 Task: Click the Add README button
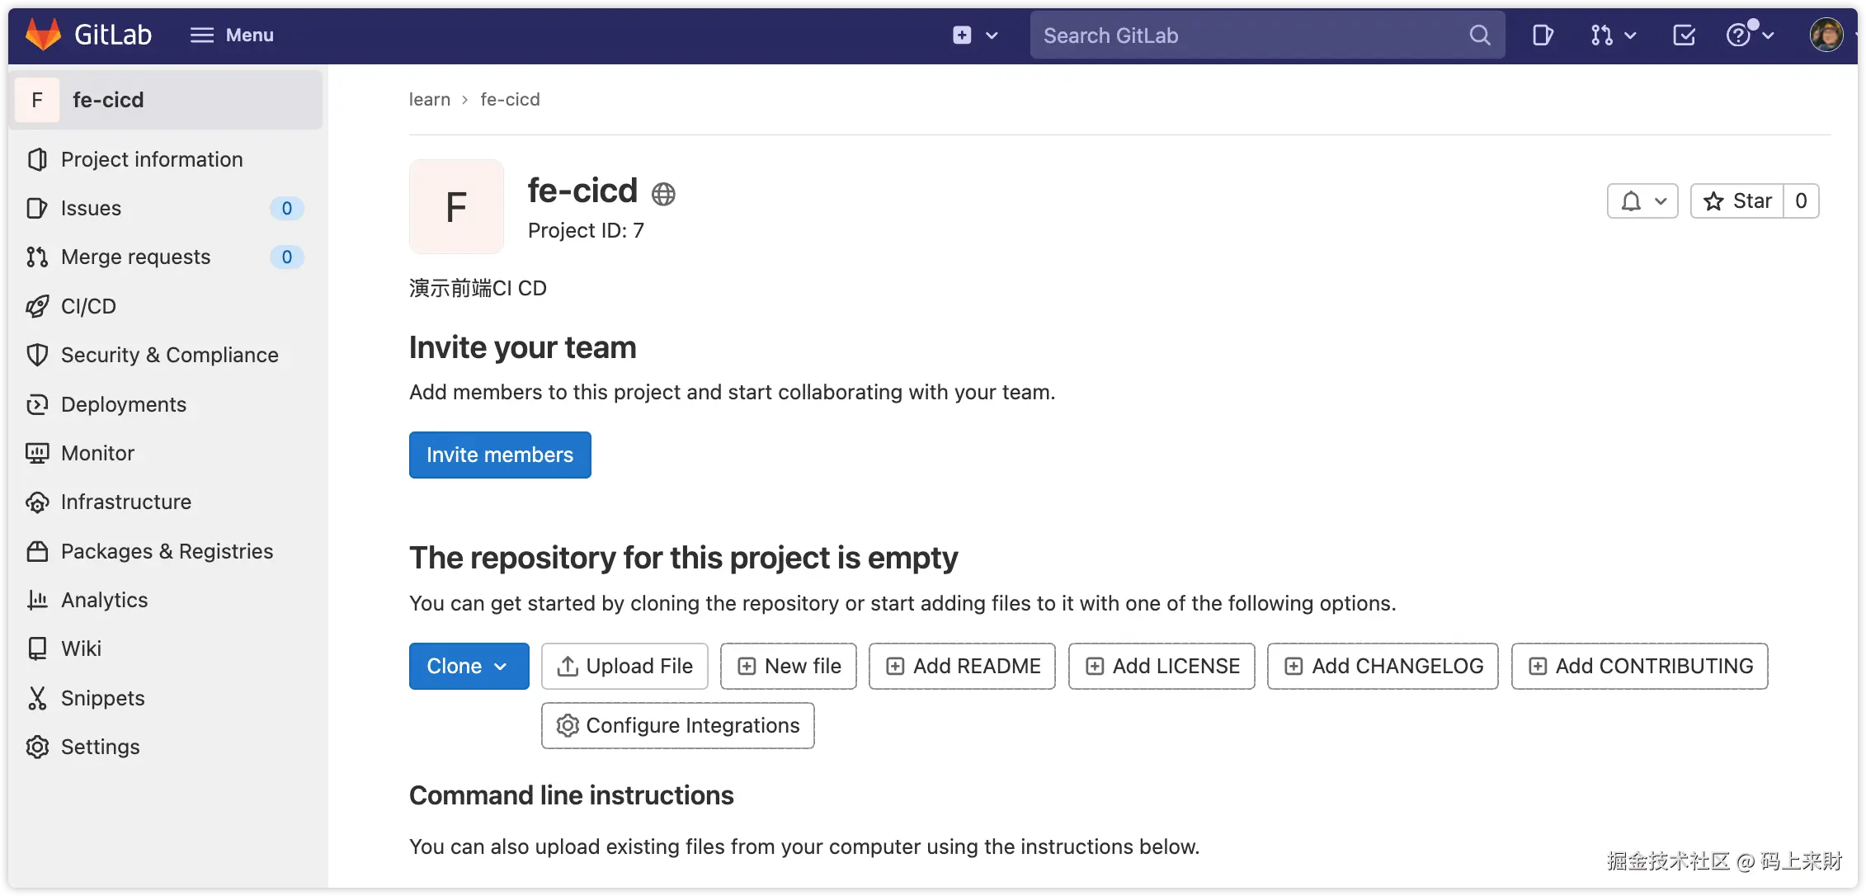(962, 666)
